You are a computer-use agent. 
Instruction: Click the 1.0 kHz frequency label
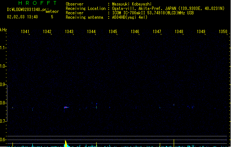tap(3, 66)
